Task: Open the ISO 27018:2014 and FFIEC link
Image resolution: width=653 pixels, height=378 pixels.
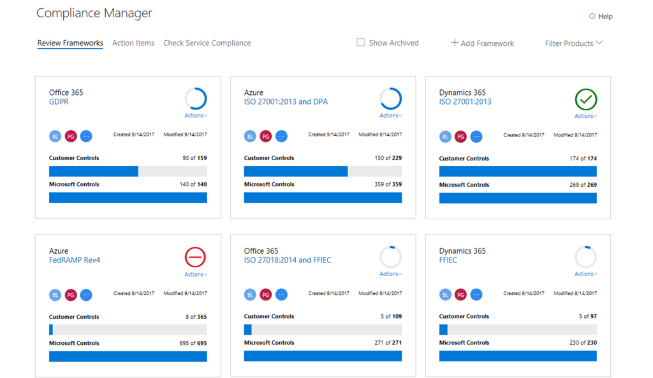Action: [x=288, y=260]
